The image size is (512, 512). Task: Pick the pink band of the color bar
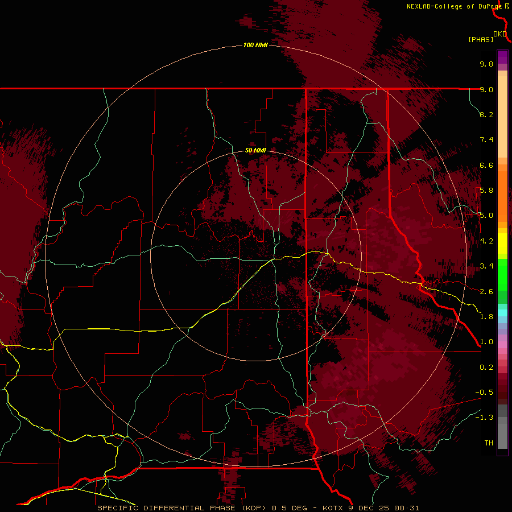(502, 345)
